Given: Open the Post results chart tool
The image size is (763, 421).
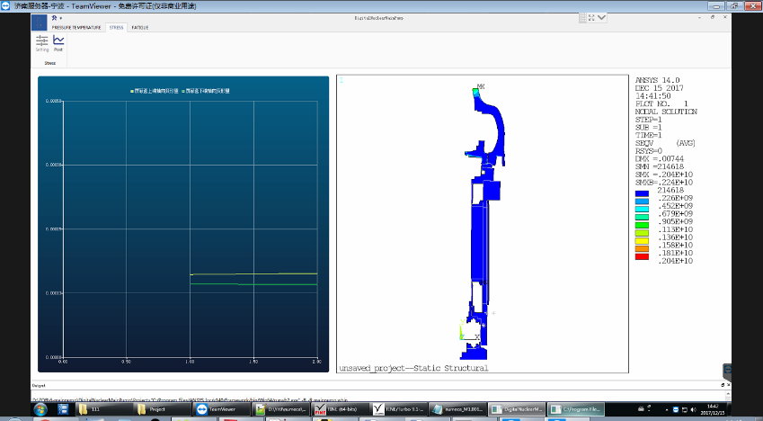Looking at the screenshot, I should click(58, 43).
